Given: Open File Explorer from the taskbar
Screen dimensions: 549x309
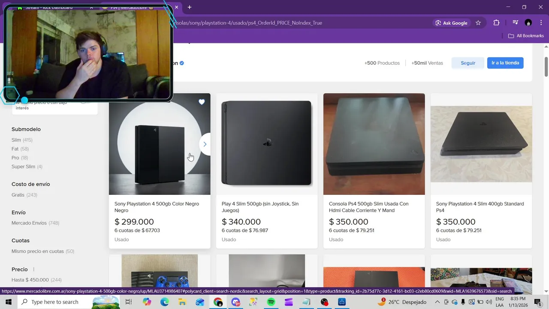Looking at the screenshot, I should pos(182,302).
